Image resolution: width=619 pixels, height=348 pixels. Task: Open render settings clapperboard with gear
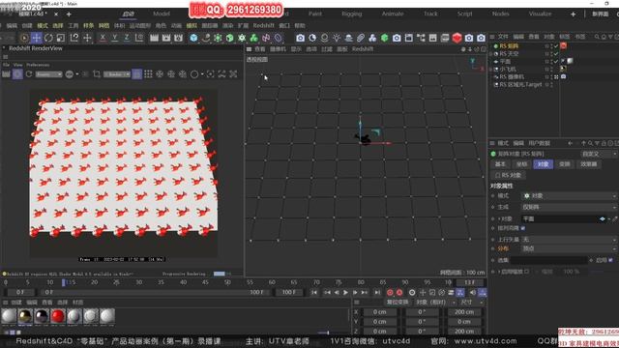tap(178, 38)
